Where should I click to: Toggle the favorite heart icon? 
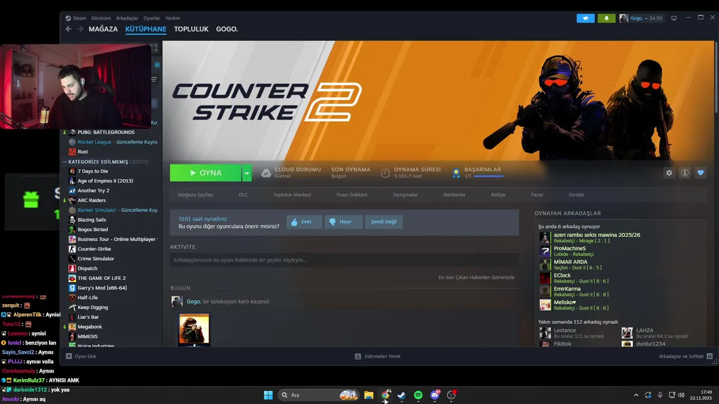pyautogui.click(x=700, y=173)
